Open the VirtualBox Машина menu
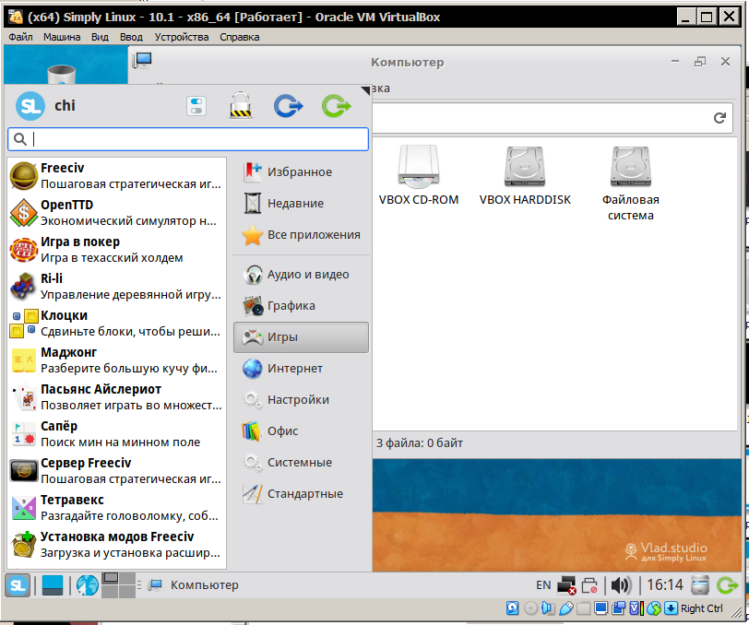This screenshot has height=625, width=749. (x=62, y=37)
